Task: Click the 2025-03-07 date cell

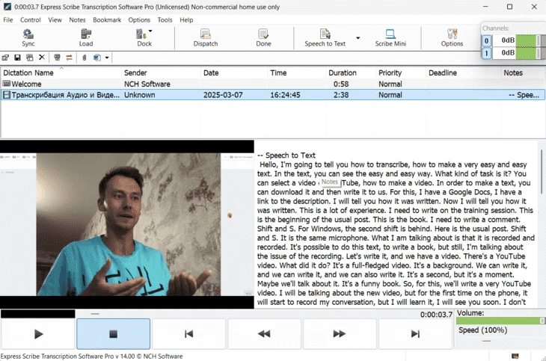Action: pos(223,95)
